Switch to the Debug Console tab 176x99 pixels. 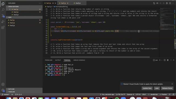click(x=79, y=60)
